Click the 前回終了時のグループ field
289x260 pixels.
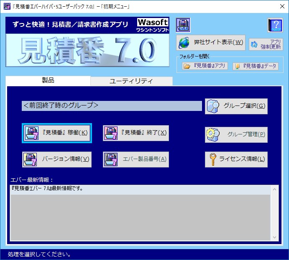(112, 106)
